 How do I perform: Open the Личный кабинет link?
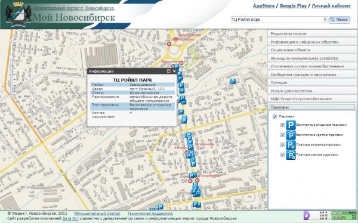[x=331, y=6]
